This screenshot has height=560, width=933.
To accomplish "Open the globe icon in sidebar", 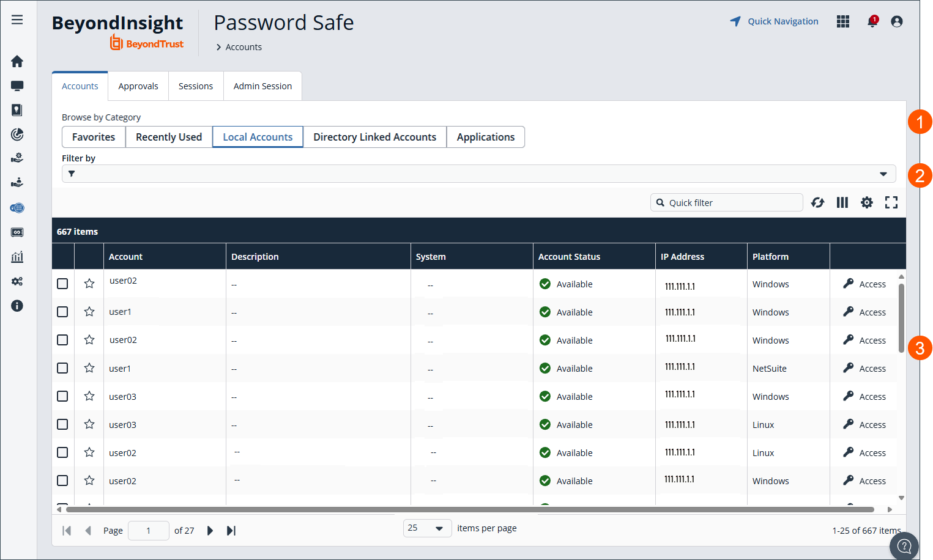I will 17,208.
